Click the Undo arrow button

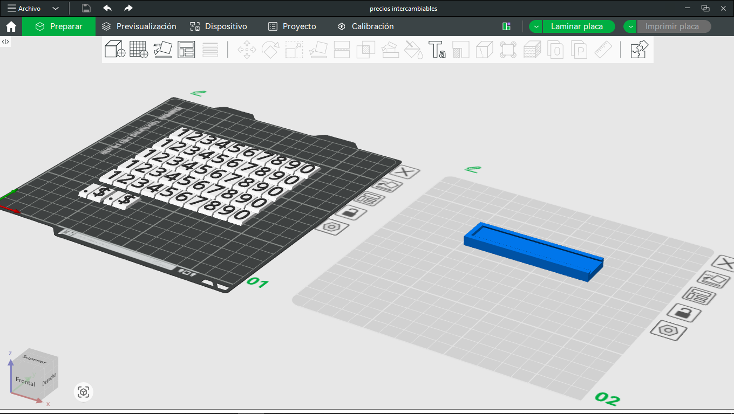(107, 8)
